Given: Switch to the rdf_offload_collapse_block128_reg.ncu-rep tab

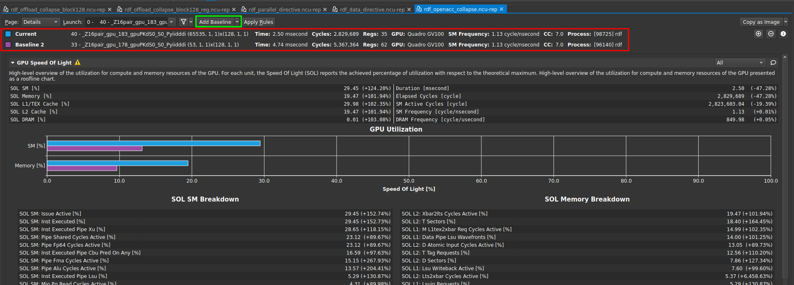Looking at the screenshot, I should click(x=177, y=9).
